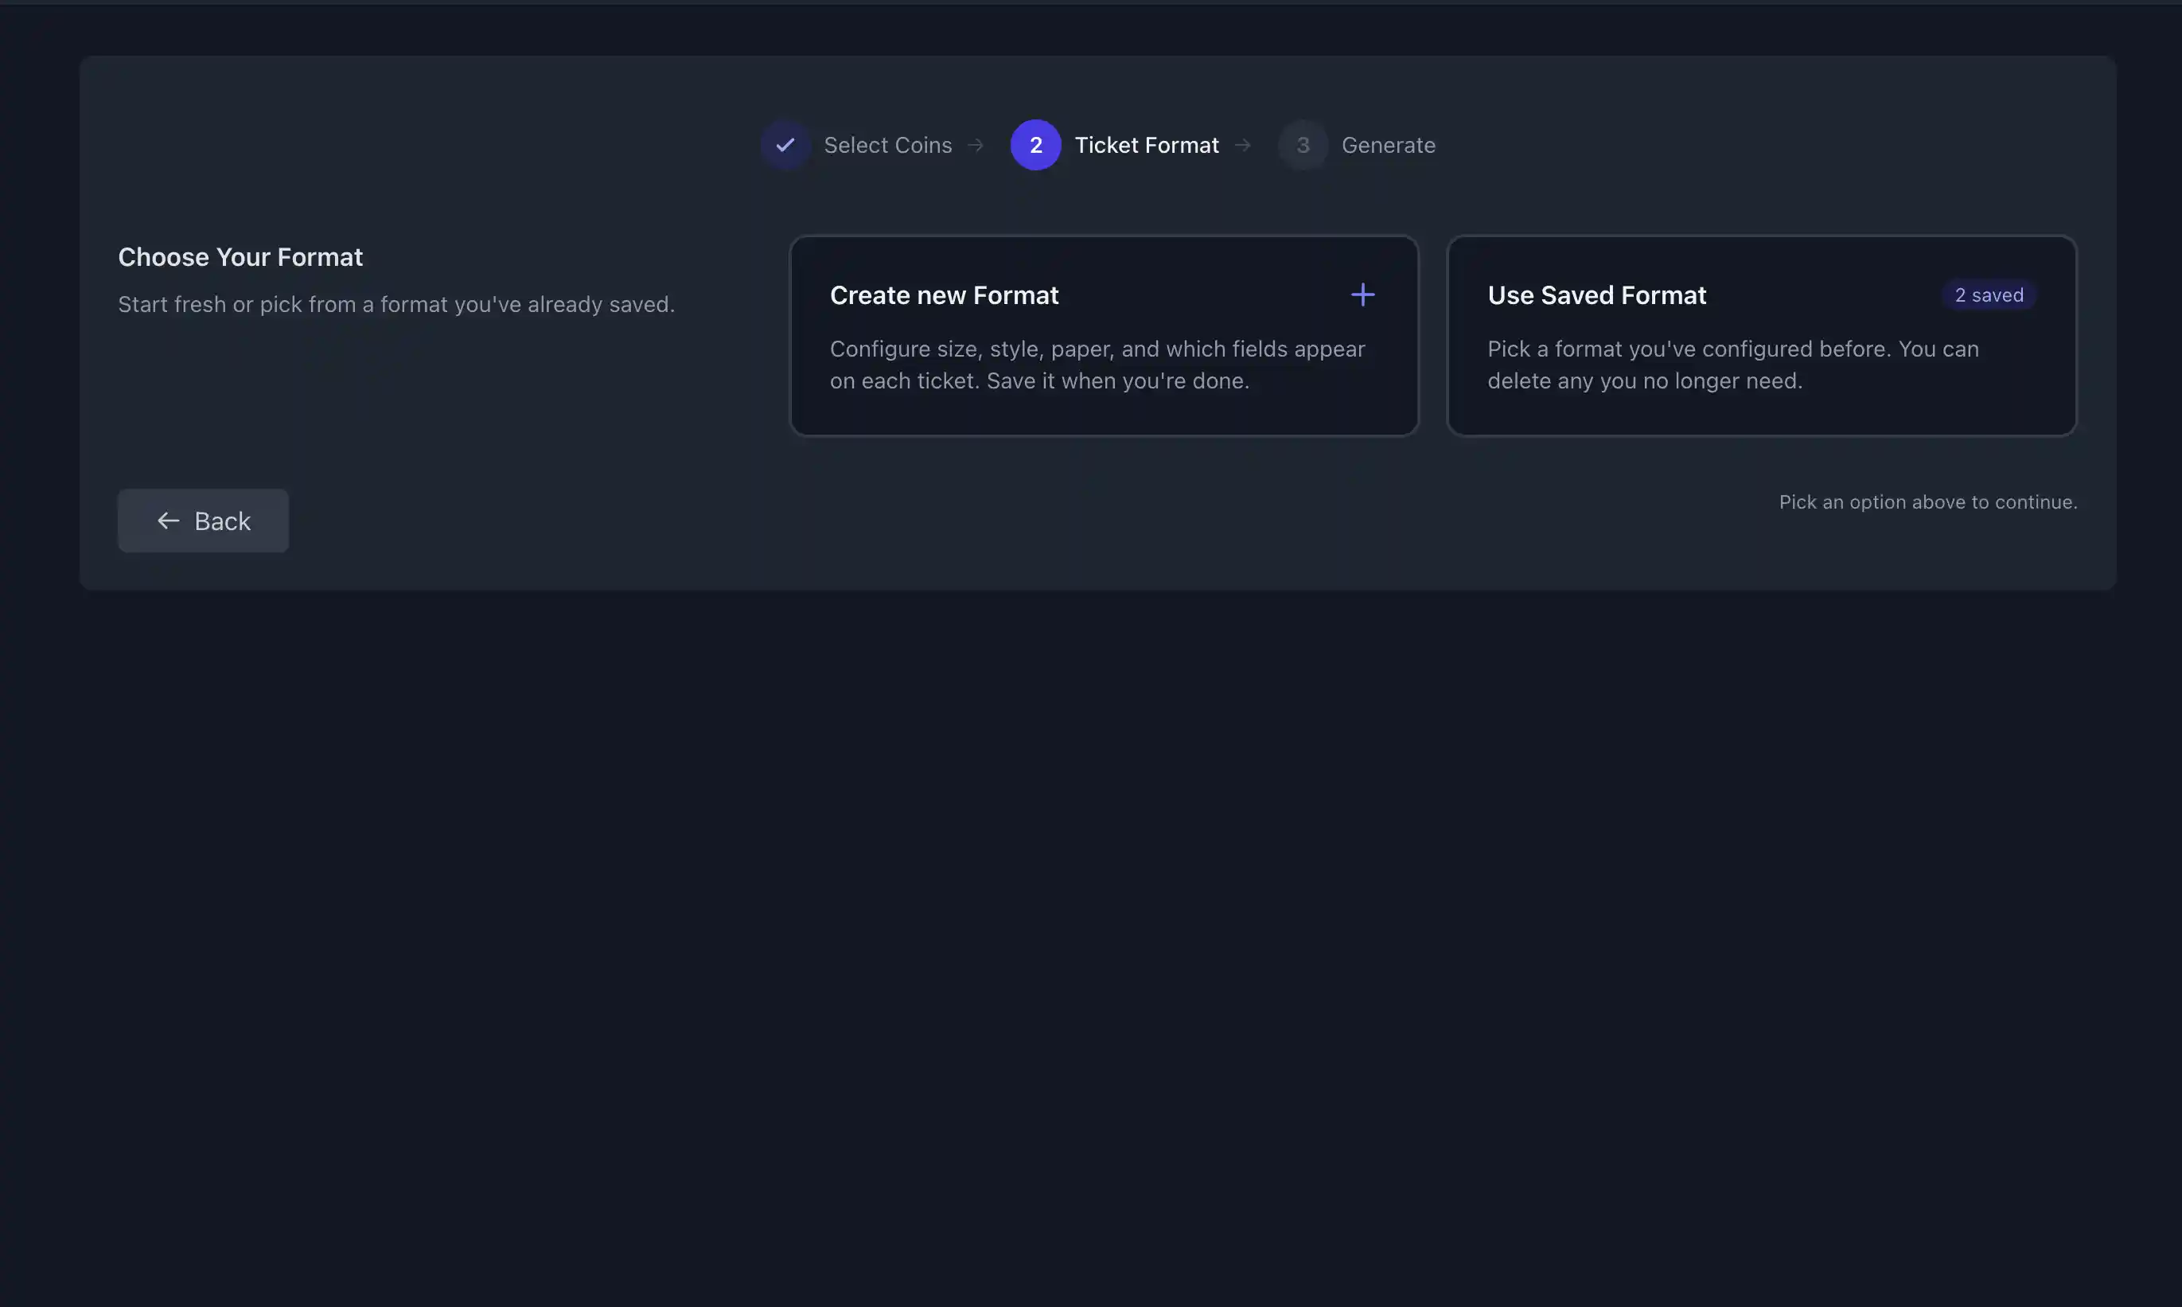Click the step 3 circle indicator
2182x1307 pixels.
[x=1303, y=144]
